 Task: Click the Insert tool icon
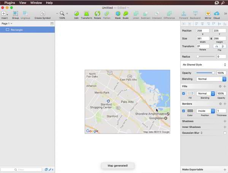(4, 13)
